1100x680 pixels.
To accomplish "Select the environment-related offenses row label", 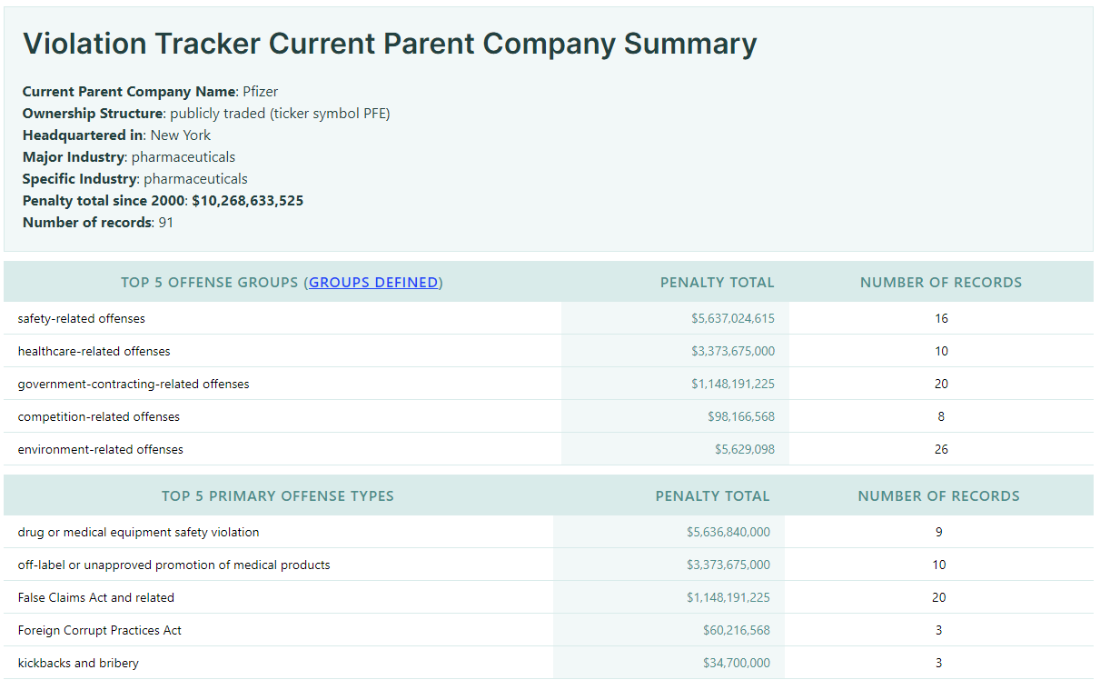I will [x=101, y=450].
